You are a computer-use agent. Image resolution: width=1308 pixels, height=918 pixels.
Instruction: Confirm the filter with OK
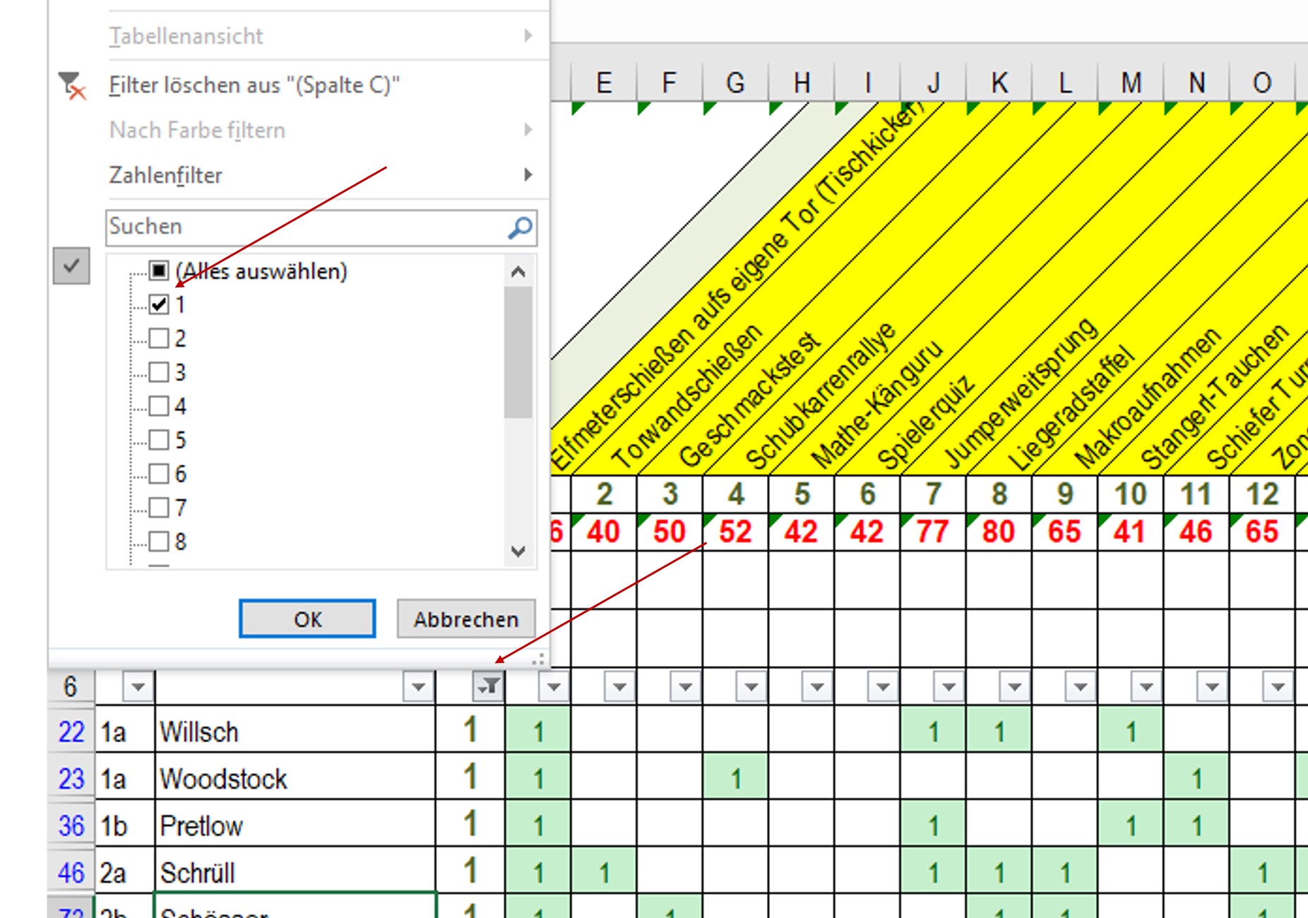point(307,619)
